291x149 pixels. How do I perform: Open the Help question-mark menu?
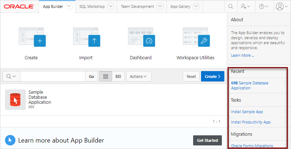263,6
